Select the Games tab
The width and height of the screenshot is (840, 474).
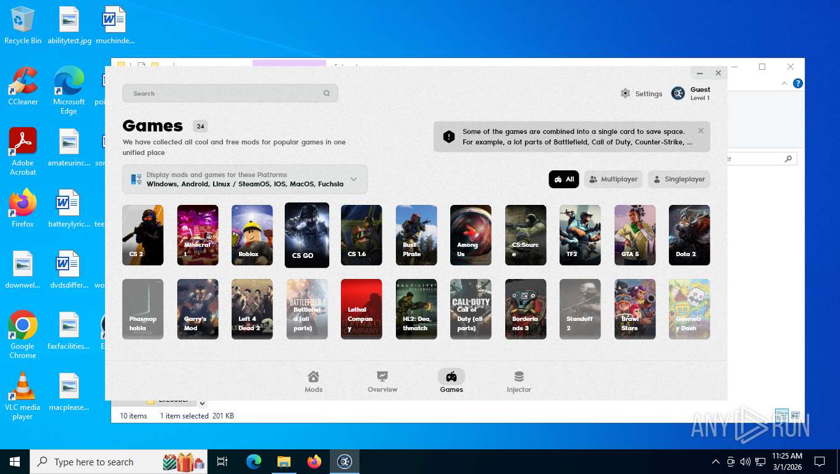click(x=451, y=381)
